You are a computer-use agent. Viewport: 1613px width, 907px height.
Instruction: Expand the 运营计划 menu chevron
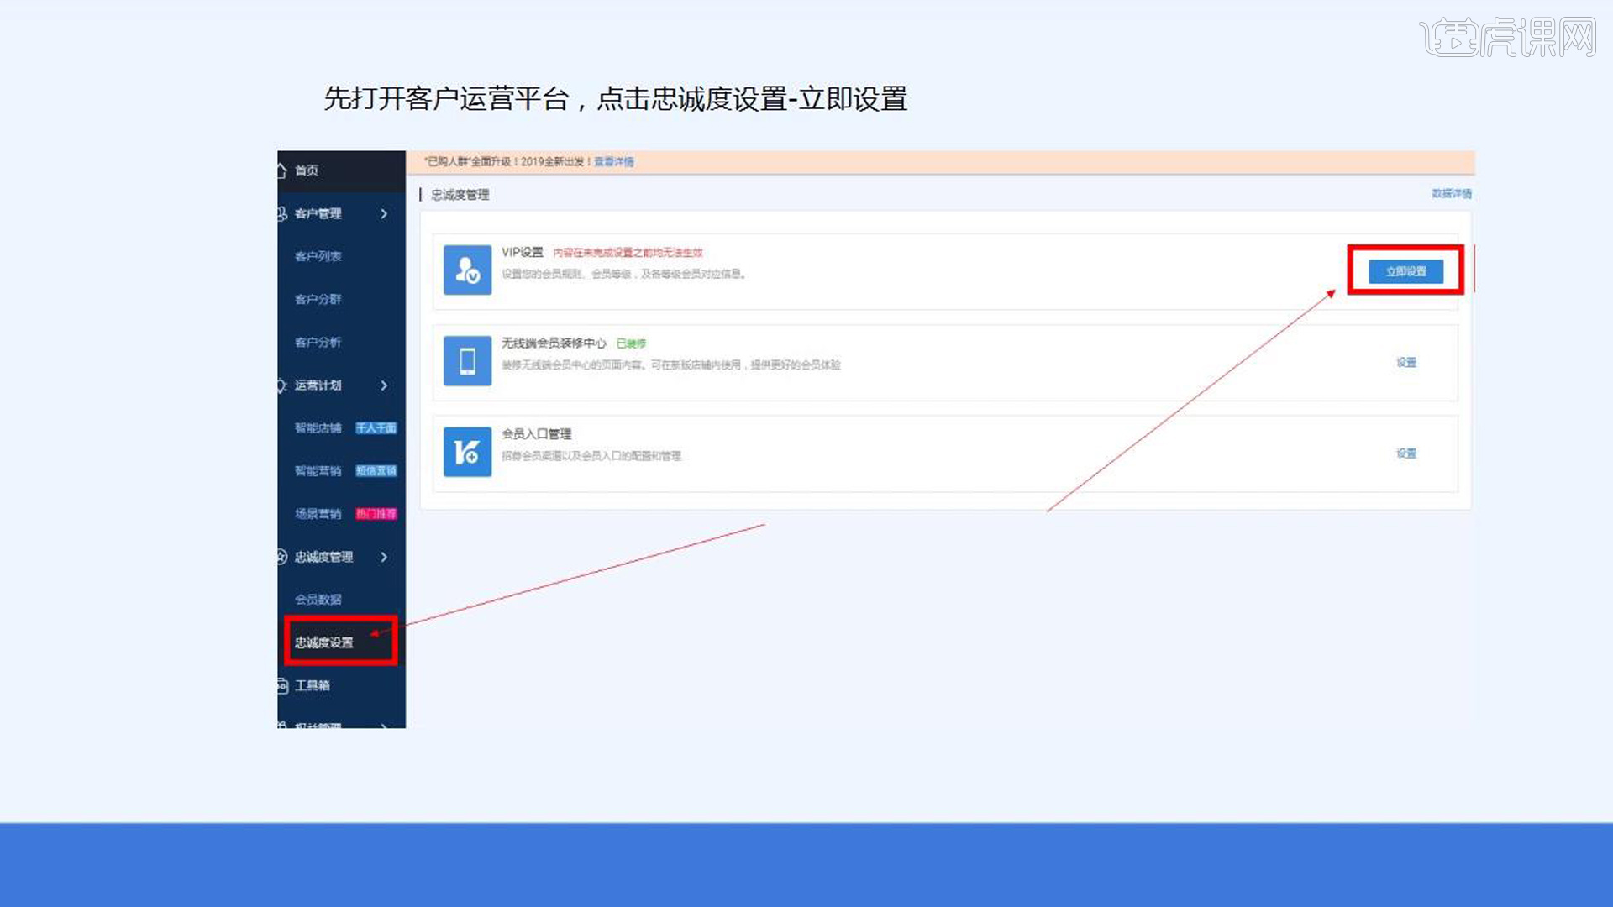(385, 385)
